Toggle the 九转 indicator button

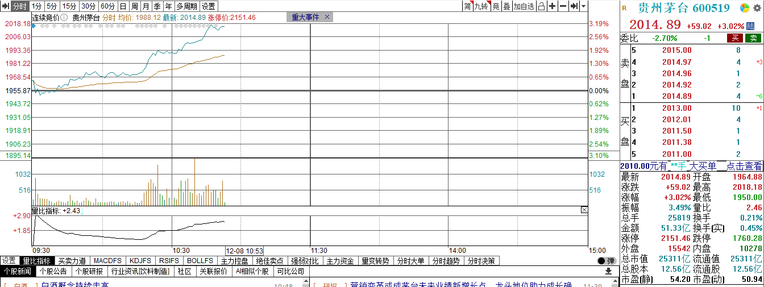click(481, 6)
